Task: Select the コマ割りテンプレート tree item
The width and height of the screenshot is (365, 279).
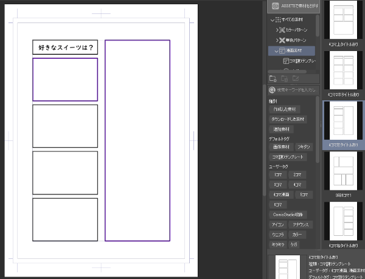Action: (x=299, y=61)
